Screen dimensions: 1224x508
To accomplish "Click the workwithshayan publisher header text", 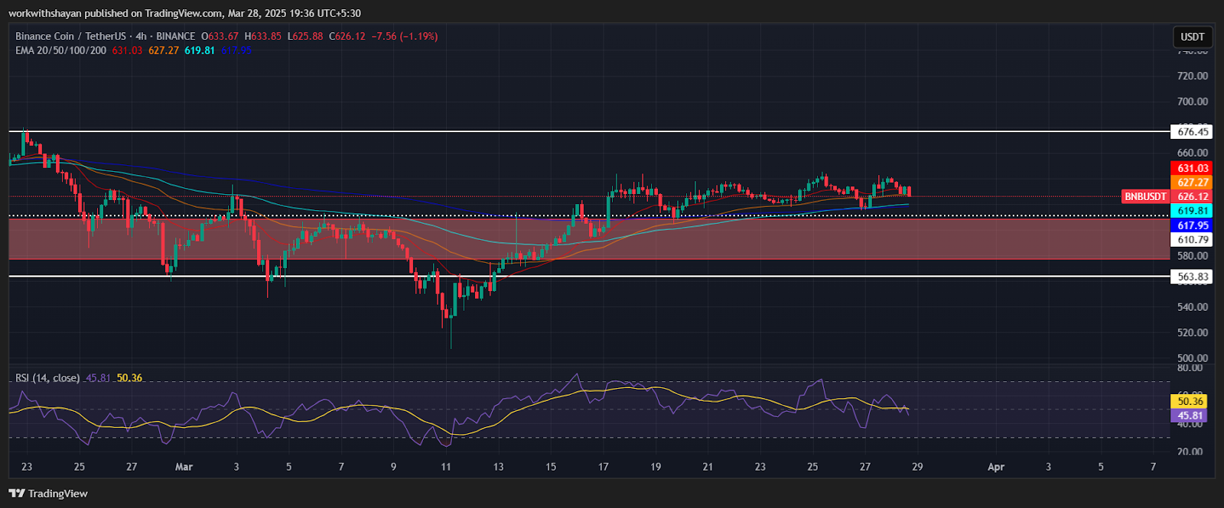I will pos(184,13).
